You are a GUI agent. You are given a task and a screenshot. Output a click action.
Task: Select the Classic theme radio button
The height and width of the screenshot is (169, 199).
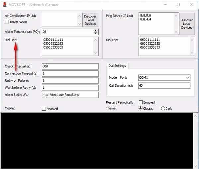[140, 108]
